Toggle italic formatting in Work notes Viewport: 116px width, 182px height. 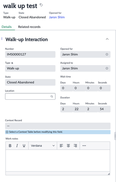click(17, 146)
